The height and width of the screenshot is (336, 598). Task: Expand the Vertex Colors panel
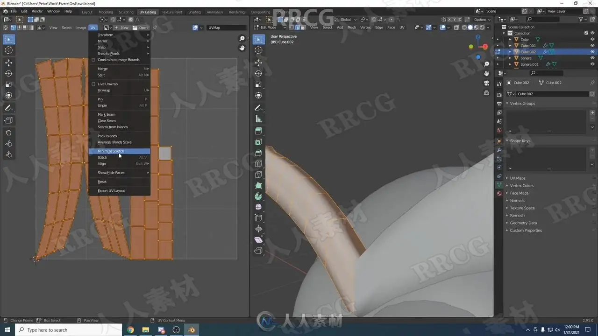tap(521, 186)
